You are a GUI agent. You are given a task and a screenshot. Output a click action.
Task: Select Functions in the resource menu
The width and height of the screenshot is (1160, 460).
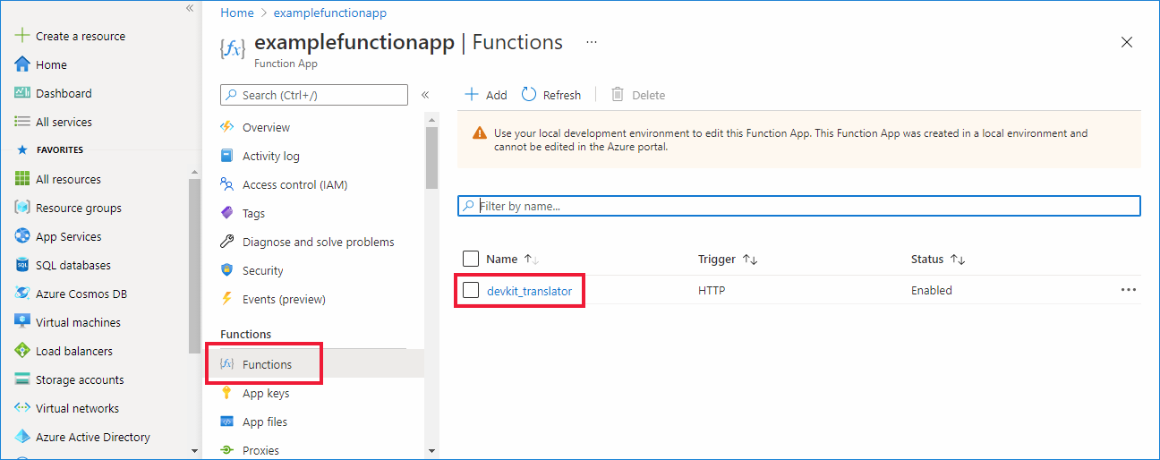point(267,364)
